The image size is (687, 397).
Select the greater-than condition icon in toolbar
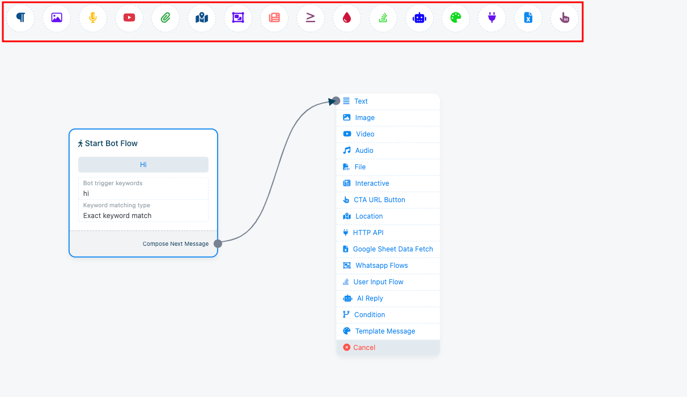coord(311,18)
